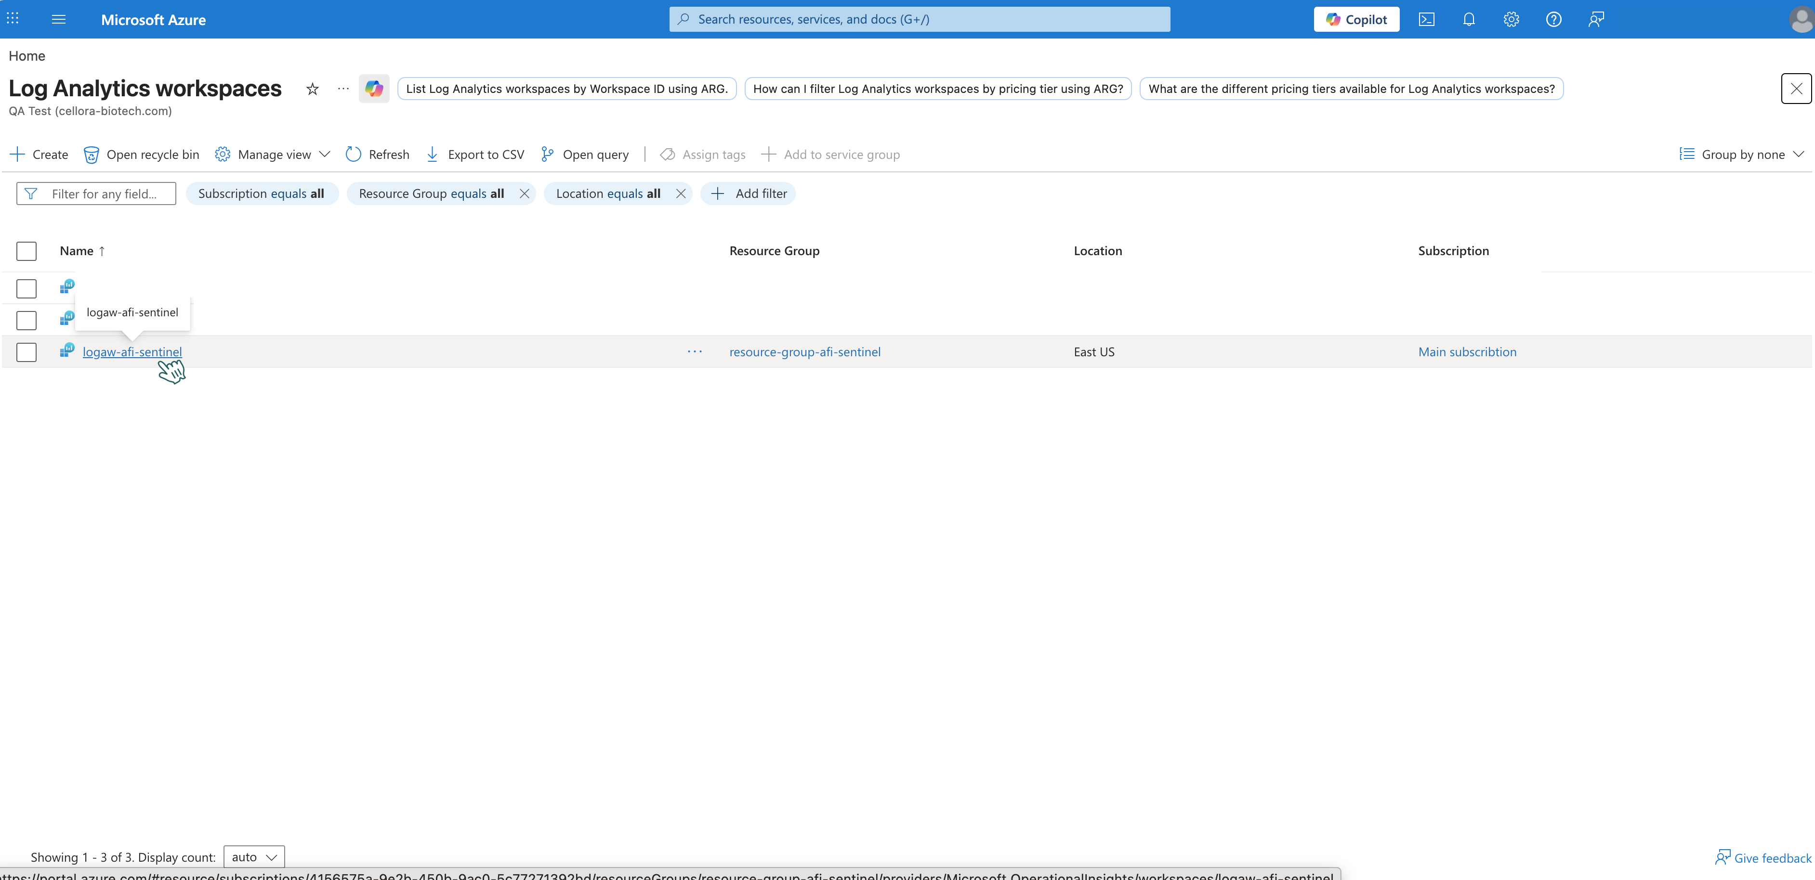Click Give feedback link
1815x880 pixels.
click(1763, 857)
